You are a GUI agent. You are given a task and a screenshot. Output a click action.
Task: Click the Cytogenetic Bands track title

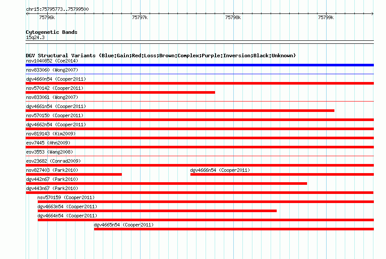point(52,32)
